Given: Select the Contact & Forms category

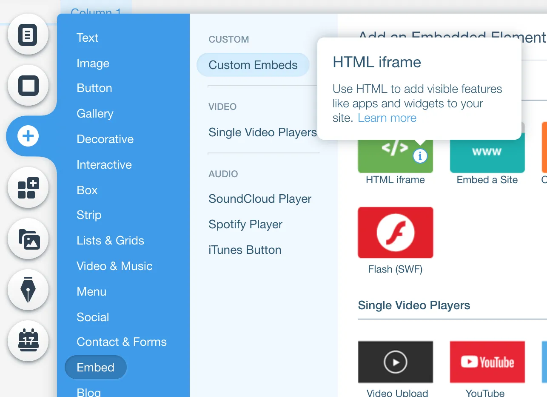Looking at the screenshot, I should (122, 342).
